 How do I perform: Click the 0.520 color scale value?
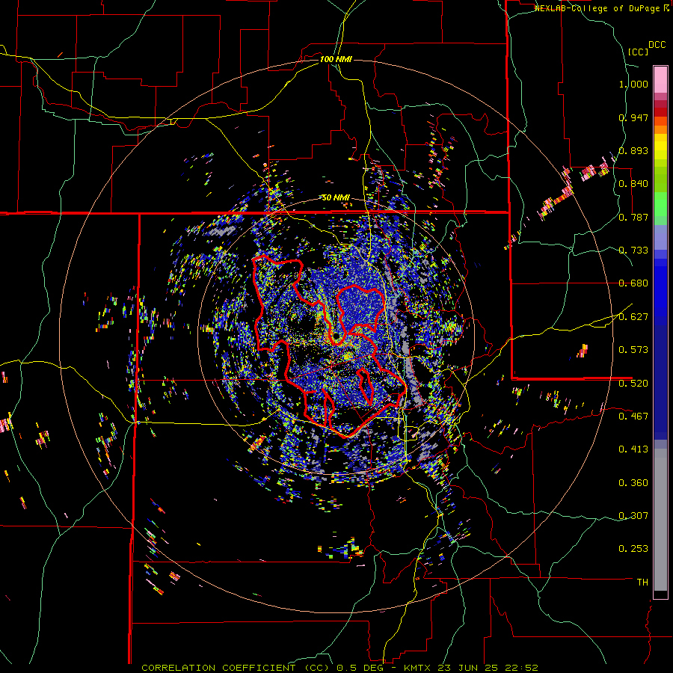coord(633,384)
